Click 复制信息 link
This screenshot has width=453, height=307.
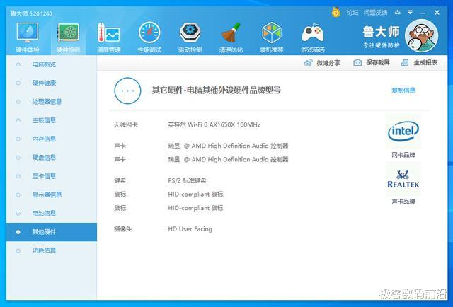[x=403, y=91]
